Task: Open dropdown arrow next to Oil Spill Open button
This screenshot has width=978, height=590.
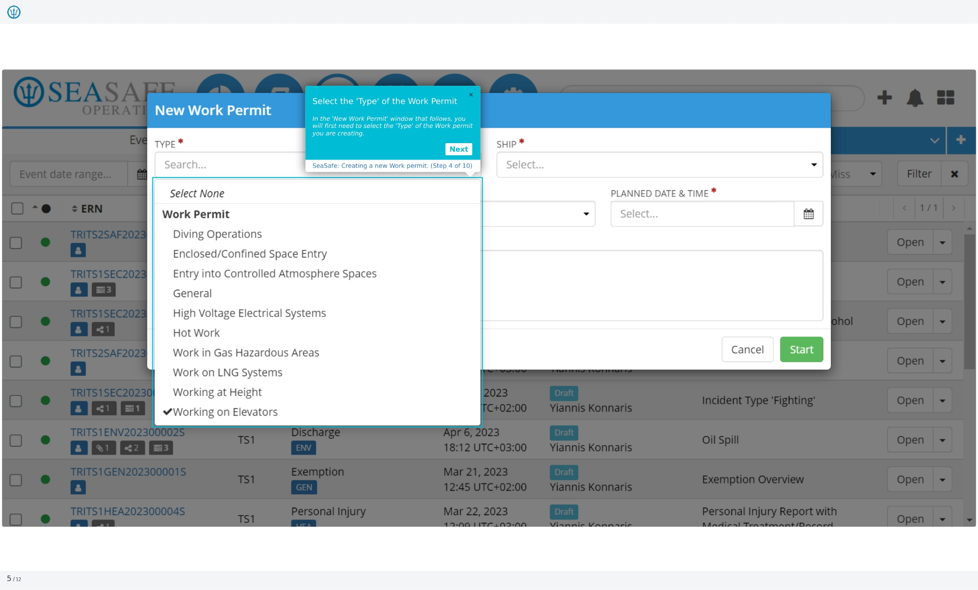Action: point(942,440)
